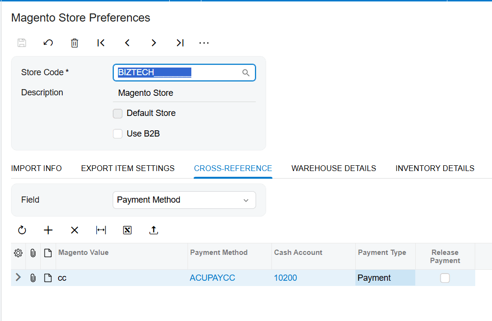
Task: Open the Warehouse Details tab
Action: coord(334,168)
